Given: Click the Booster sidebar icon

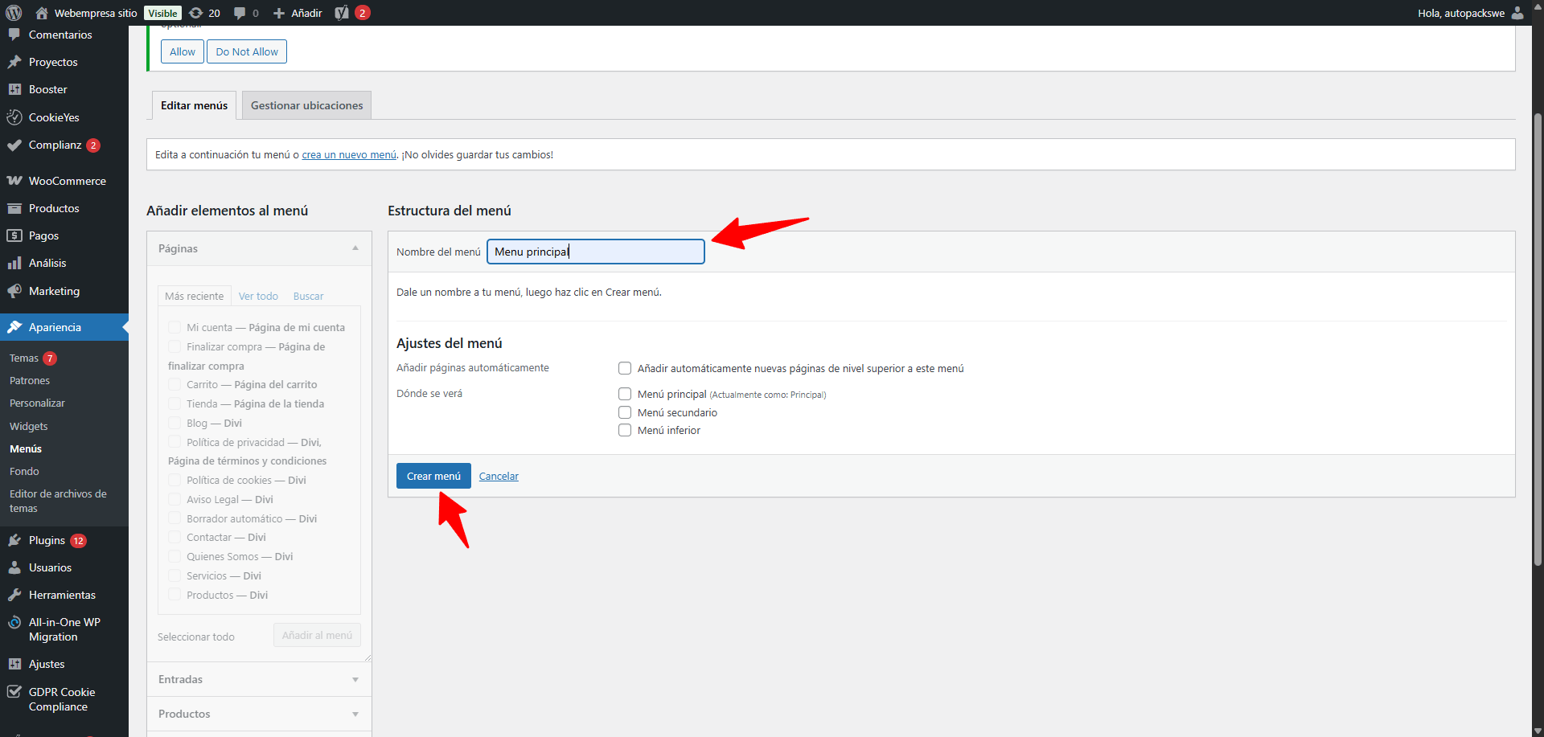Looking at the screenshot, I should tap(14, 89).
